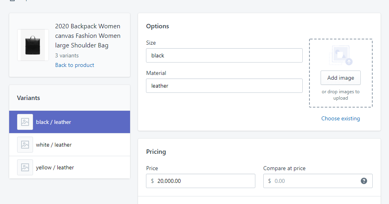Click the dollar sign in the Price field
The image size is (389, 204).
[x=152, y=181]
